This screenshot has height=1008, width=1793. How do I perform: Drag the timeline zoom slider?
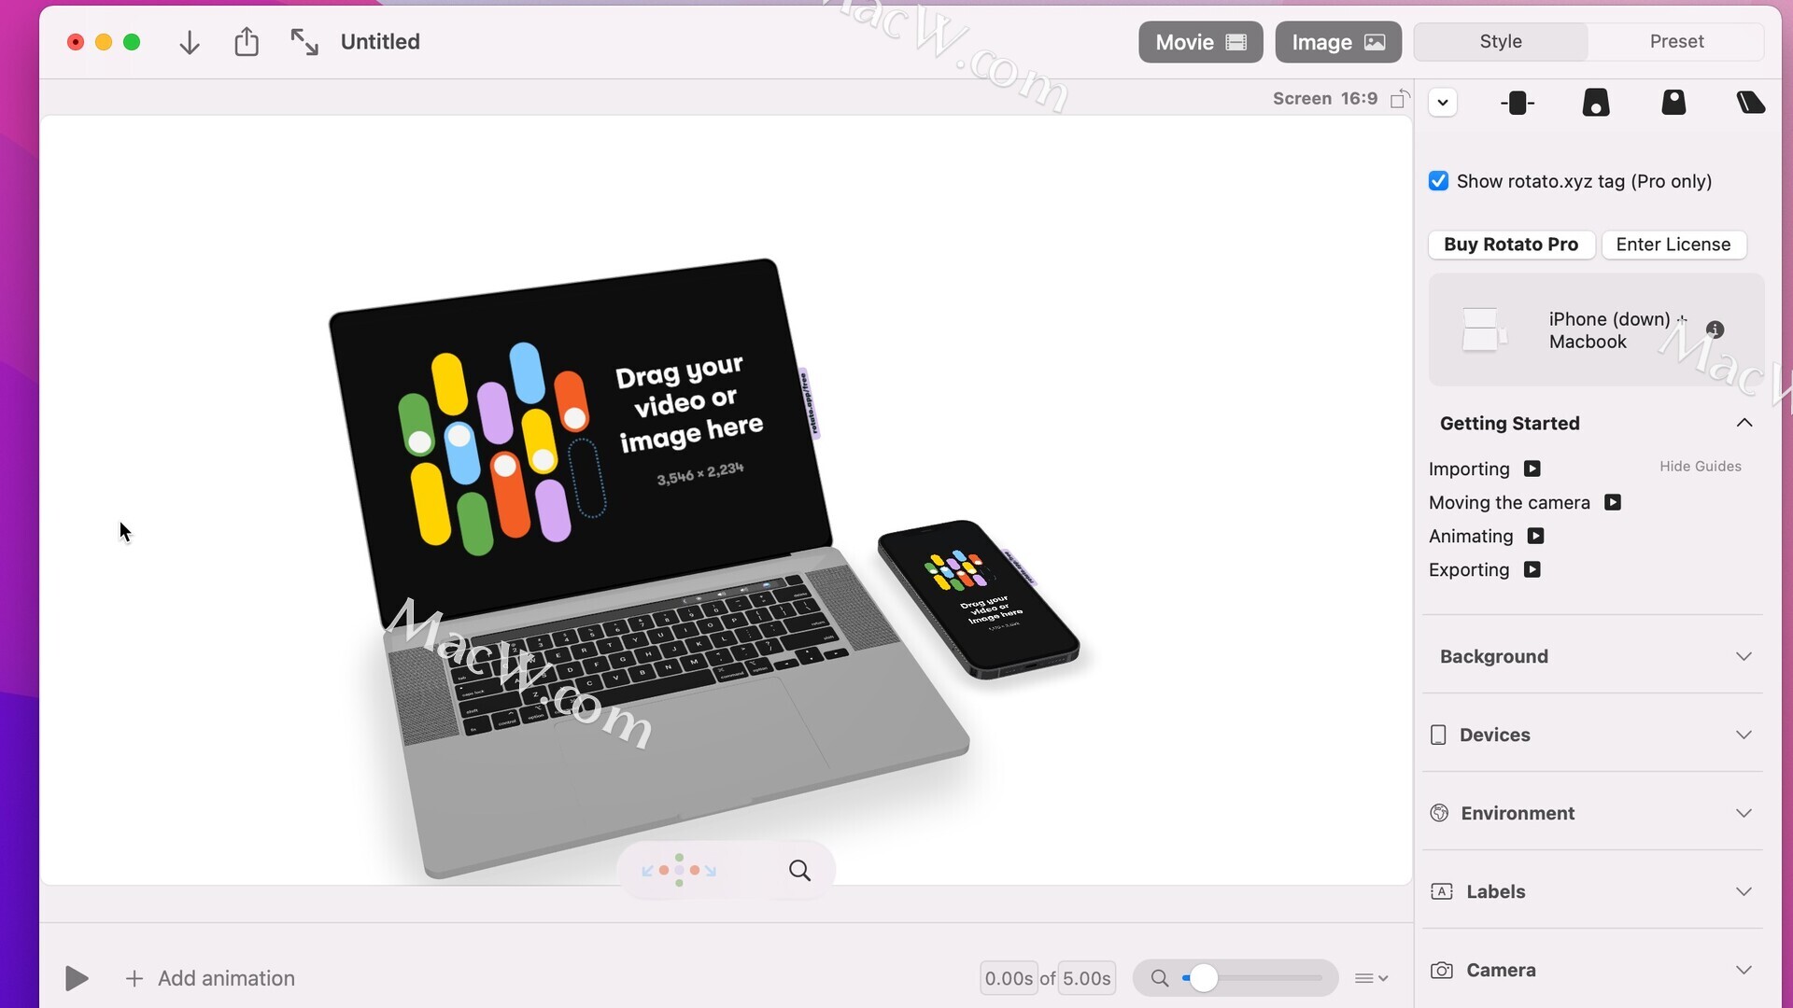[x=1202, y=977]
